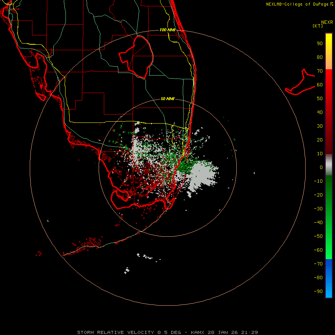Click the 30 value on velocity scale
This screenshot has width=335, height=335.
pos(320,126)
